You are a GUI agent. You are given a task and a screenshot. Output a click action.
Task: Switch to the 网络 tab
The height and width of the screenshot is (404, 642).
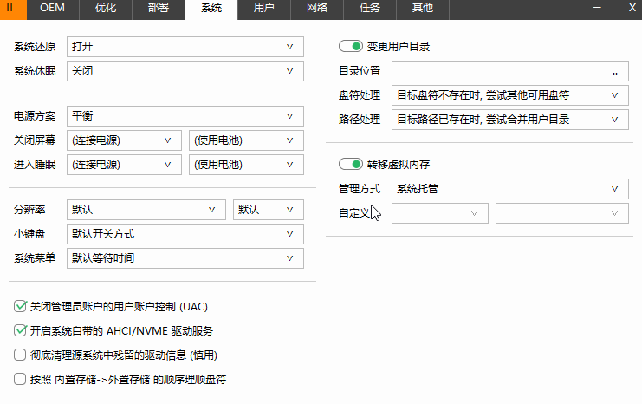click(316, 9)
